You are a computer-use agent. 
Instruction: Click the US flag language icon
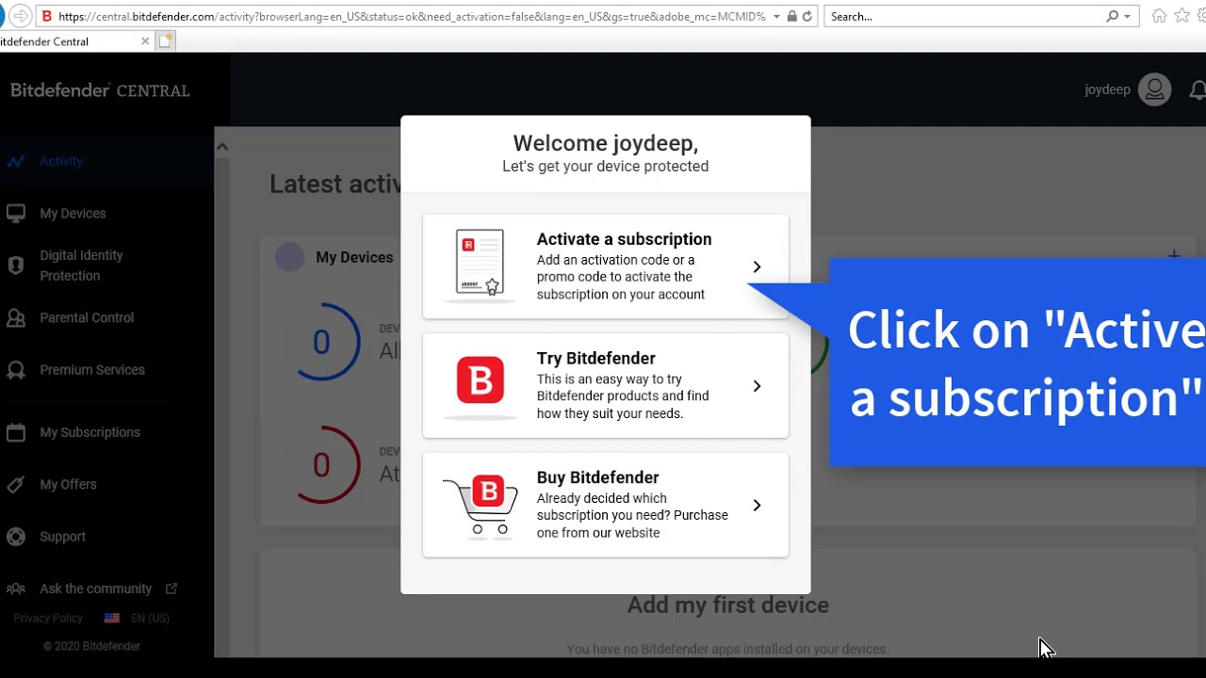click(x=112, y=619)
